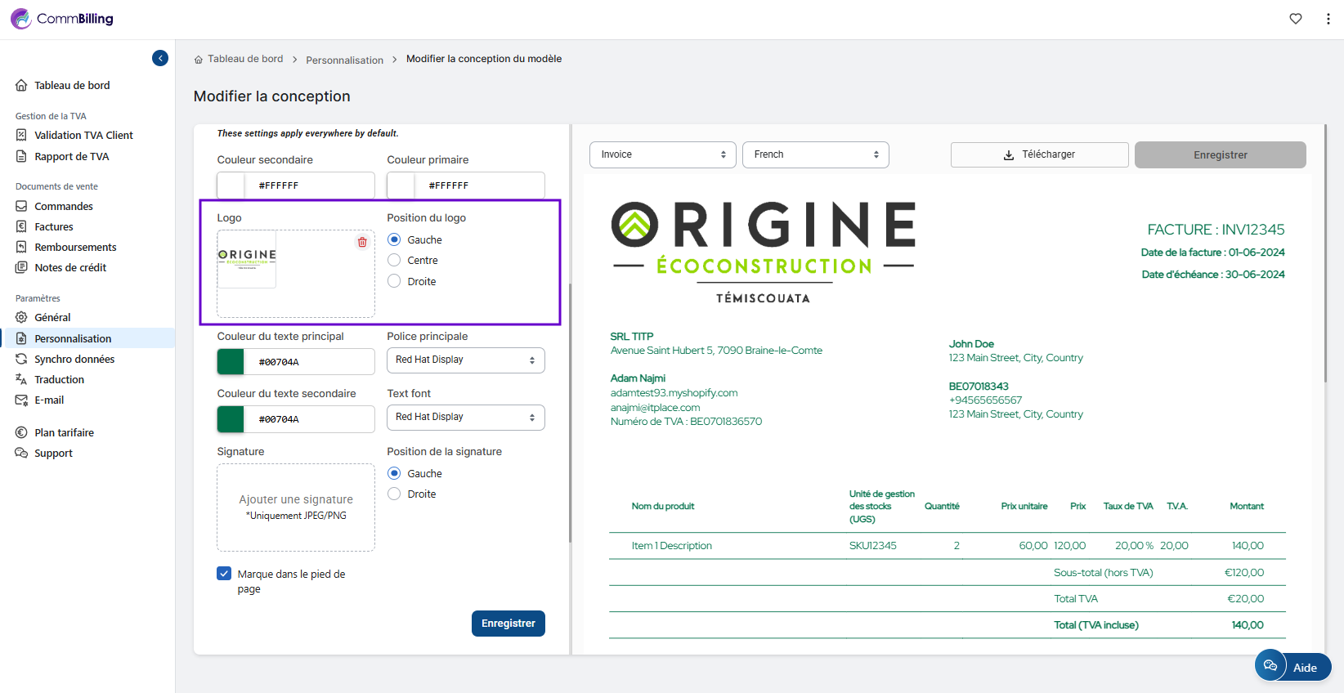This screenshot has height=693, width=1344.
Task: Click the blue Enregistrer button
Action: [x=508, y=624]
